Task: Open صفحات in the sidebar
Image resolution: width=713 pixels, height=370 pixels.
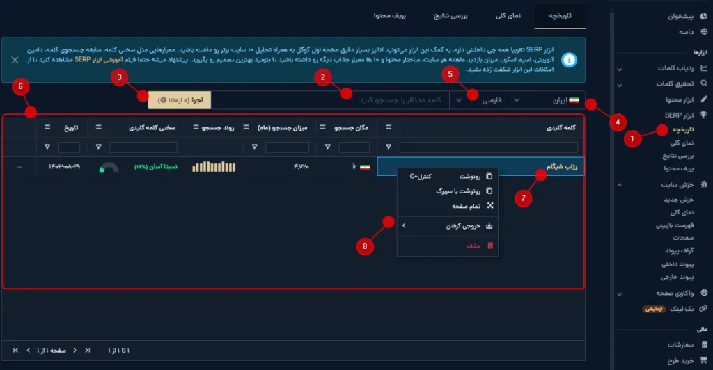Action: tap(683, 238)
